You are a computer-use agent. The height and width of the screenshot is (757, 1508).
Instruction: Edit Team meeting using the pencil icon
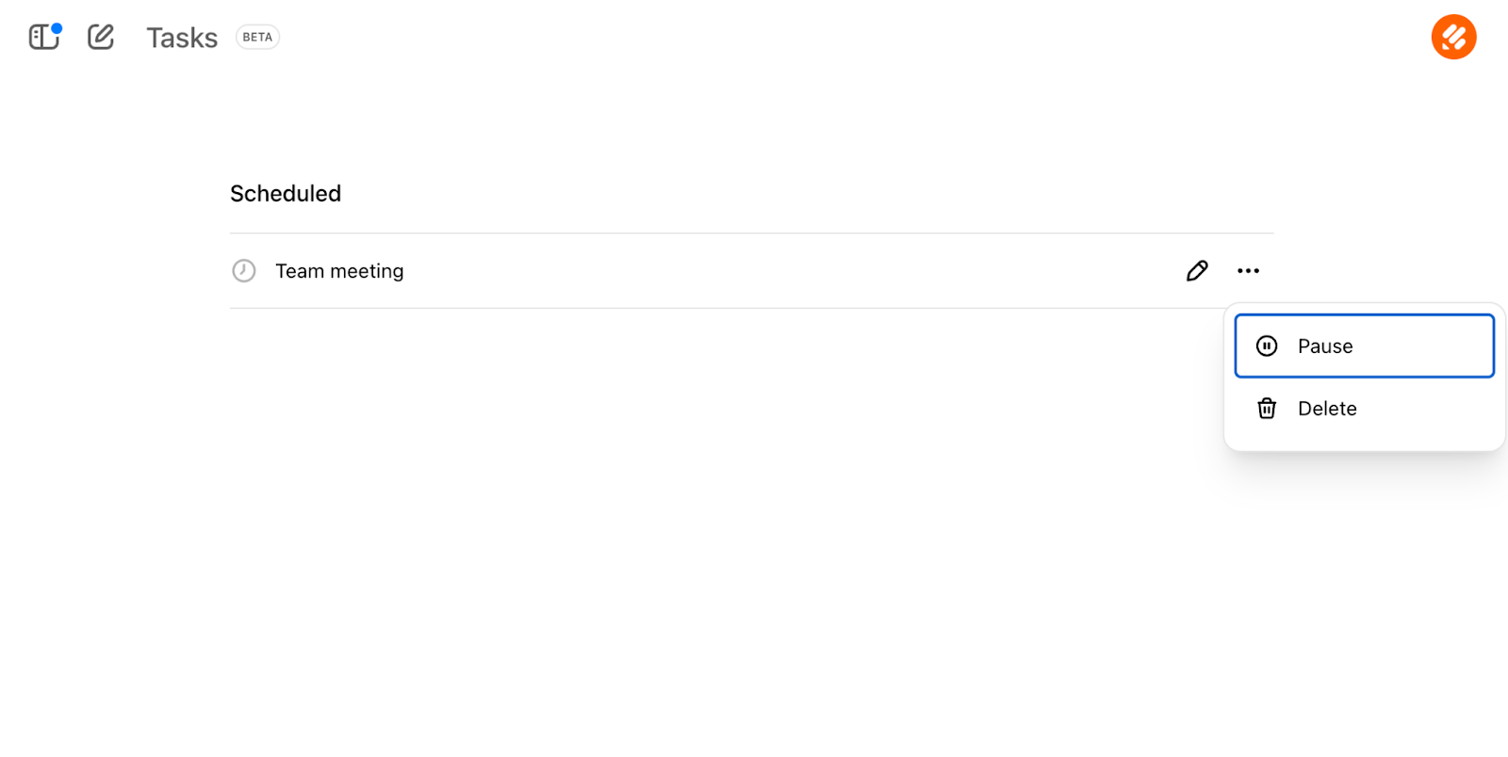pos(1197,271)
